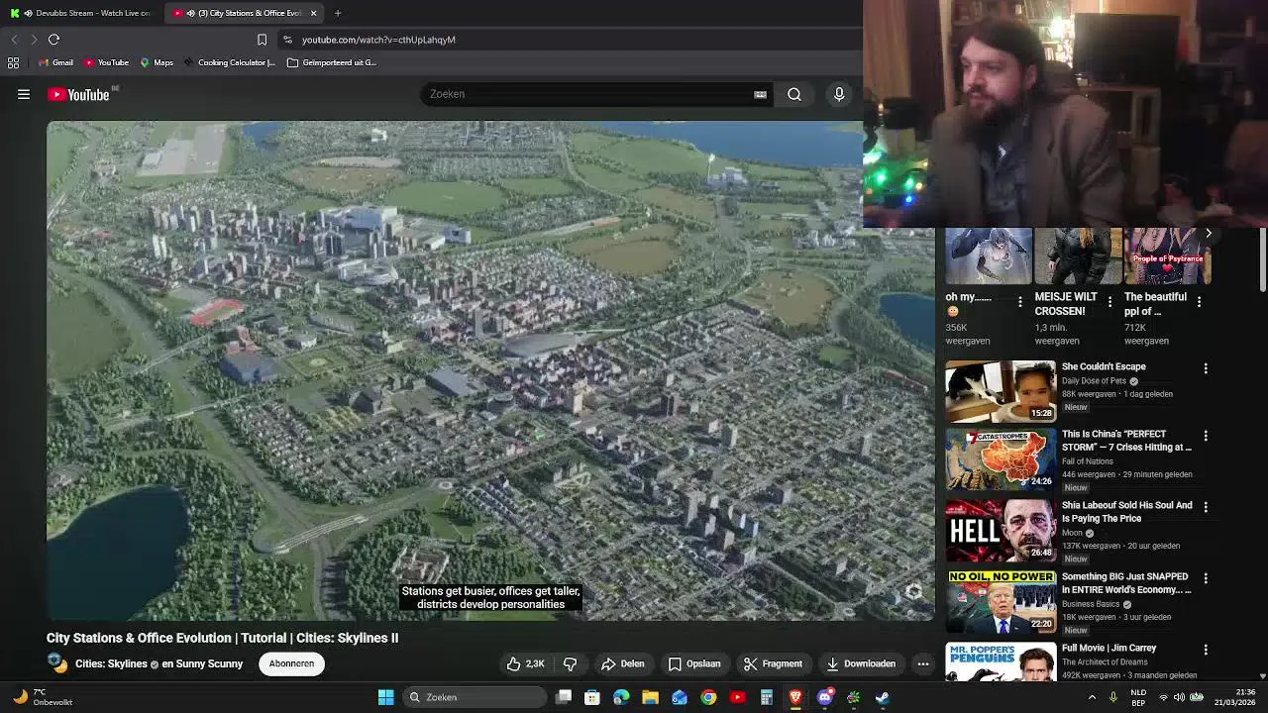Viewport: 1268px width, 713px height.
Task: Open volume control in system tray
Action: coord(1180,697)
